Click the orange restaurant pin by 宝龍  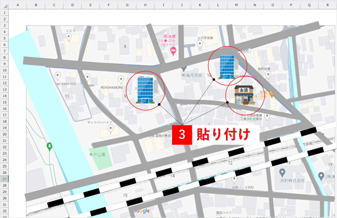[x=271, y=94]
